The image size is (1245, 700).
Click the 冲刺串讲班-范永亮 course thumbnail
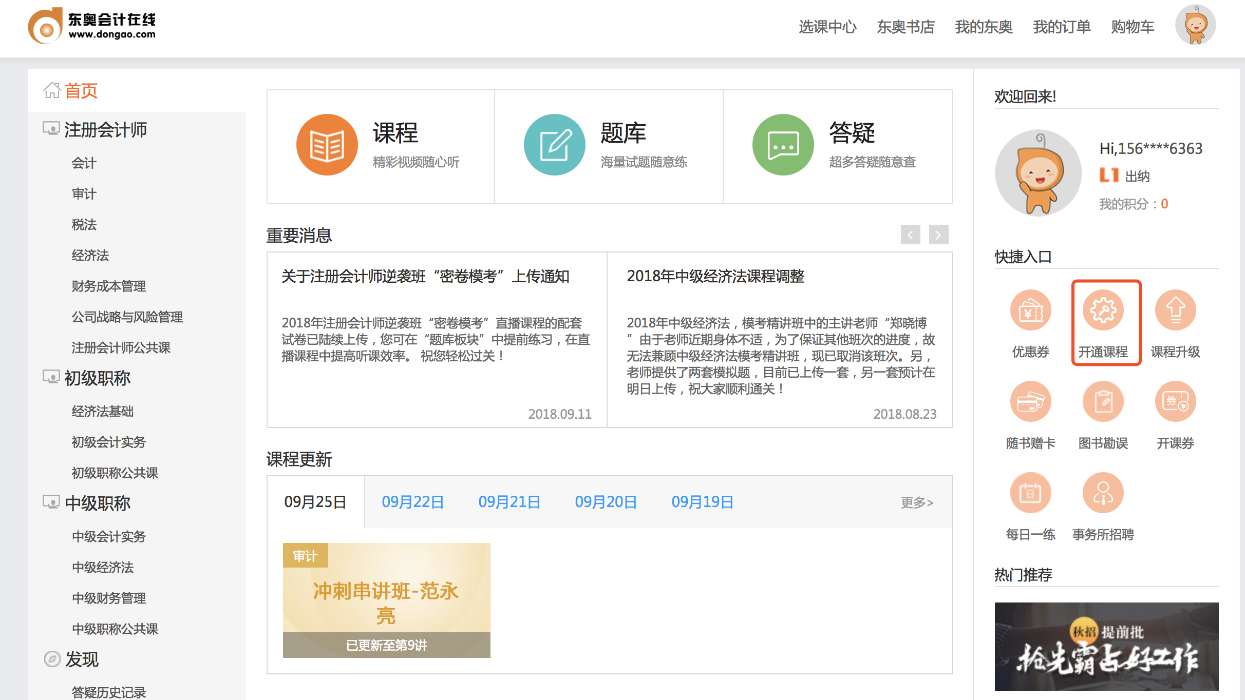coord(386,599)
